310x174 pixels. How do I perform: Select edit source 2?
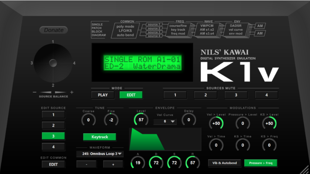(x=53, y=125)
